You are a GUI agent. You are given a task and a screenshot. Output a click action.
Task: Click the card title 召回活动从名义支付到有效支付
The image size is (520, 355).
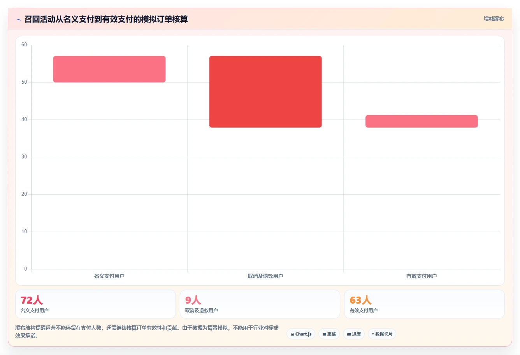pyautogui.click(x=106, y=19)
